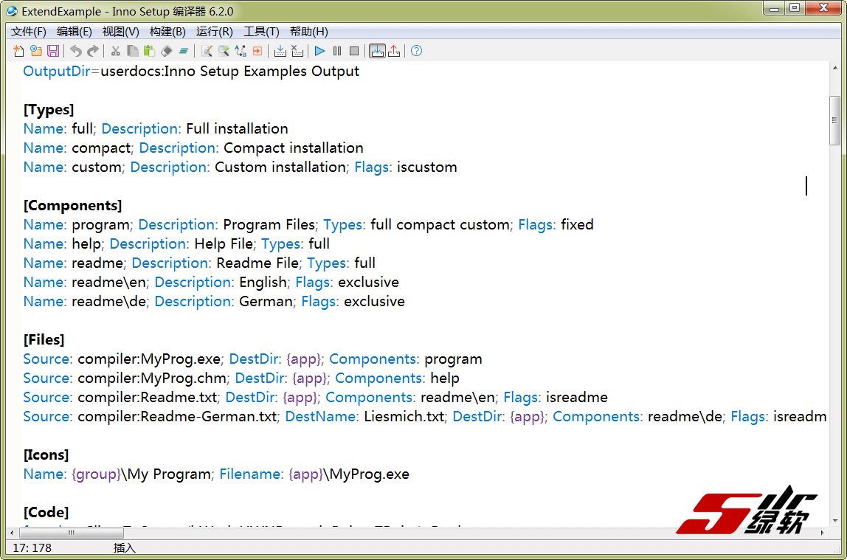Terminate the running setup with stop icon
847x560 pixels.
(x=354, y=52)
